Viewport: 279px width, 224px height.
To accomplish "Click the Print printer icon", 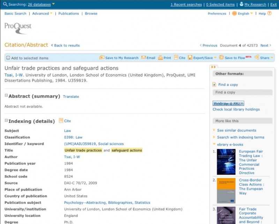I will [160, 57].
